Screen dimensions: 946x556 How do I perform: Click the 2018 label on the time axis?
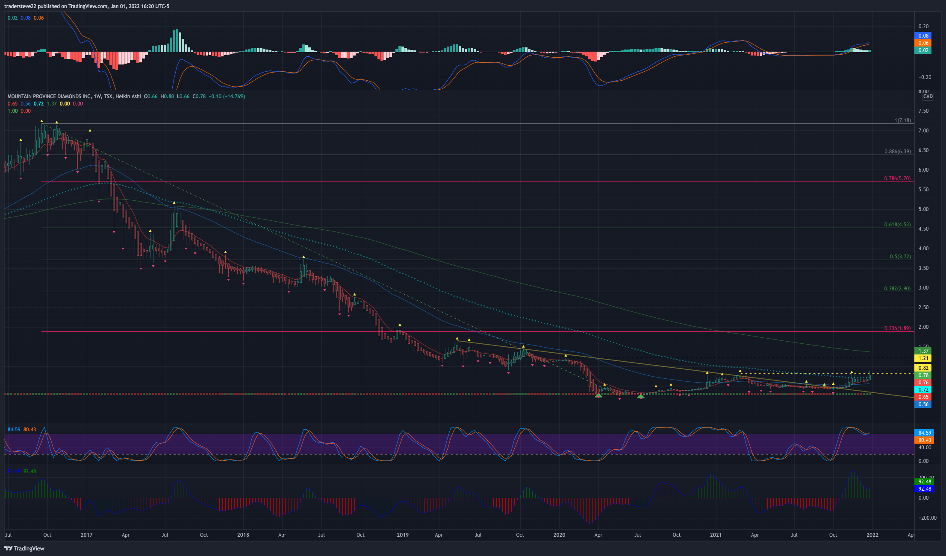coord(243,535)
